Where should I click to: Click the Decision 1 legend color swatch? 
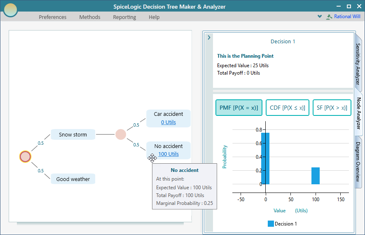(x=271, y=224)
